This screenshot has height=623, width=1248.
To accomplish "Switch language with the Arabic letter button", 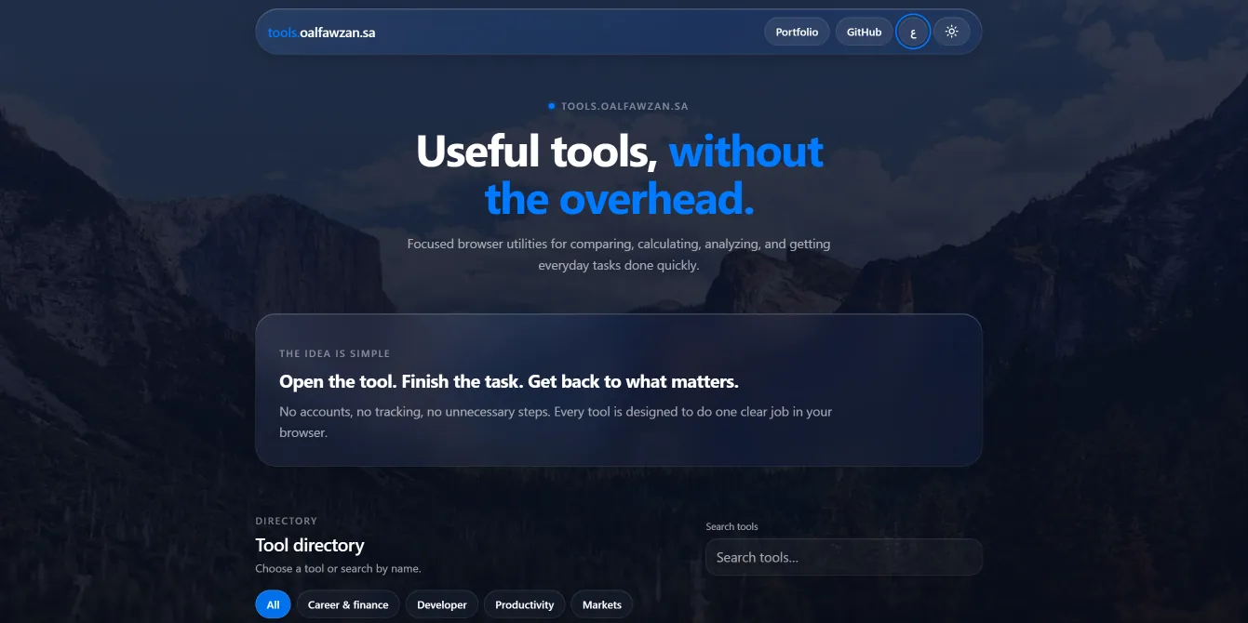I will 913,32.
